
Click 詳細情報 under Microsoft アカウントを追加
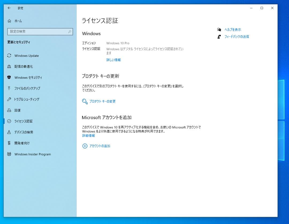[x=89, y=136]
